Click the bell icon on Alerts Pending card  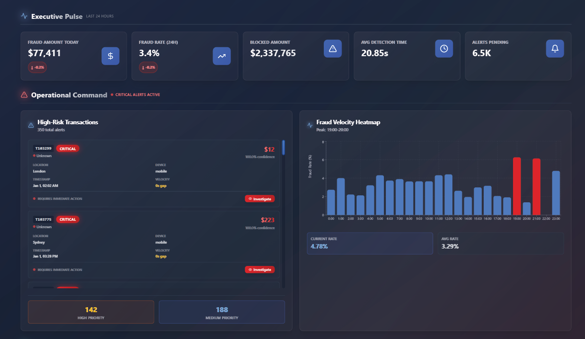[x=555, y=48]
